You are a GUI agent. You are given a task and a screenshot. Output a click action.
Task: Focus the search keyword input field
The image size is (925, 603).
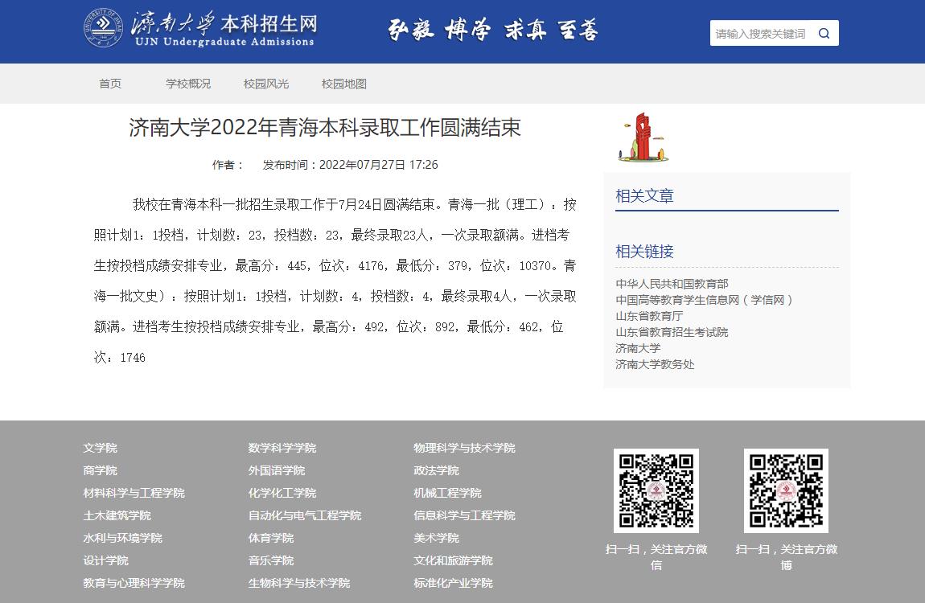pos(761,34)
